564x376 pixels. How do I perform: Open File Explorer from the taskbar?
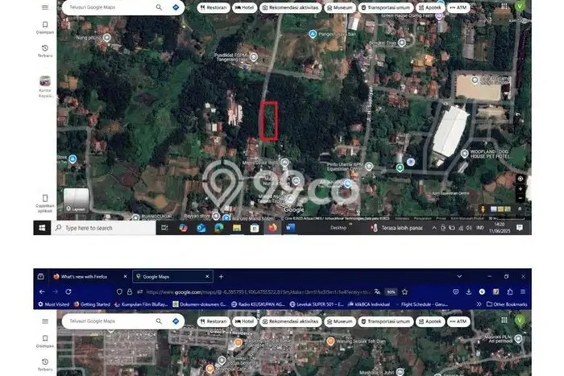click(x=237, y=228)
